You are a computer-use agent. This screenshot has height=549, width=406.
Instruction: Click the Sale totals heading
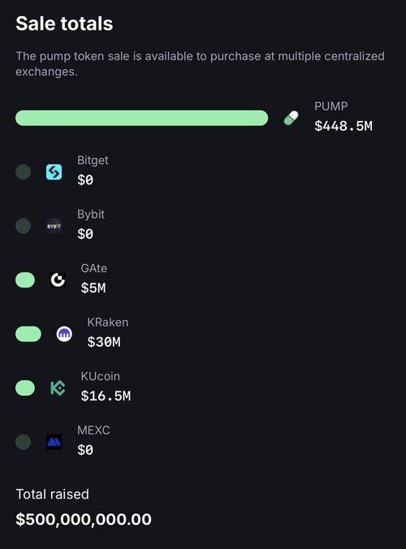tap(64, 24)
